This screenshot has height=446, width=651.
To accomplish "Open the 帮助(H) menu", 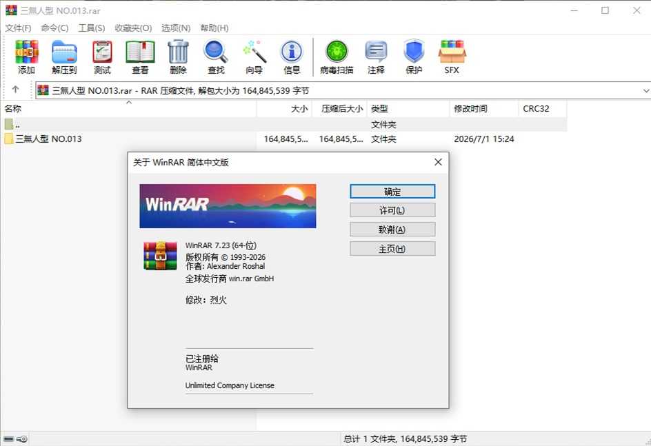I will (x=214, y=28).
